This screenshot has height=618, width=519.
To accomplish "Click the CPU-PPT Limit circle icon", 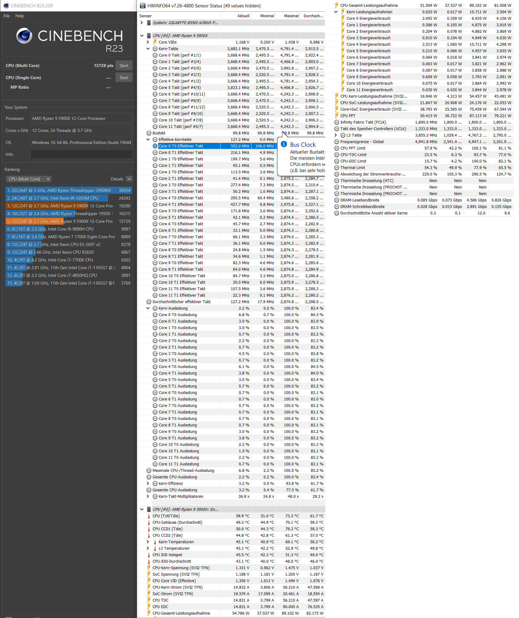I will [337, 148].
